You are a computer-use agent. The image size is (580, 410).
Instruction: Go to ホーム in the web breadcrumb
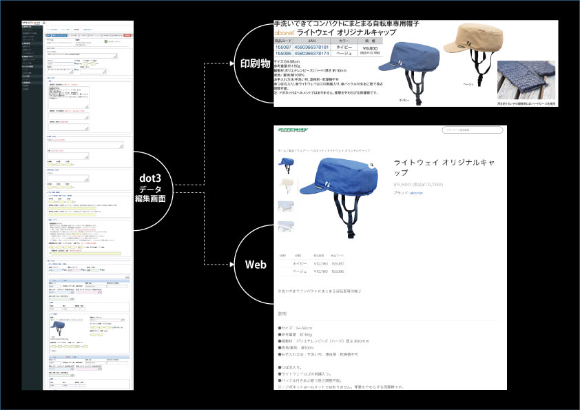coord(282,151)
